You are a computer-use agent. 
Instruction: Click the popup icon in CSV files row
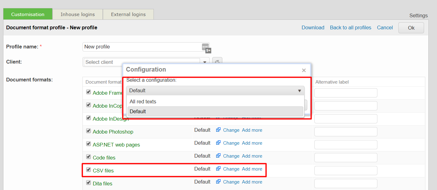(x=218, y=169)
